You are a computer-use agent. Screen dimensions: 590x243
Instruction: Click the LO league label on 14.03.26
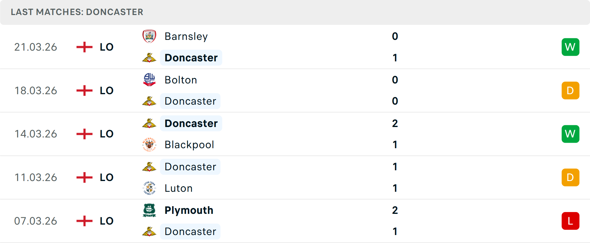pyautogui.click(x=107, y=134)
